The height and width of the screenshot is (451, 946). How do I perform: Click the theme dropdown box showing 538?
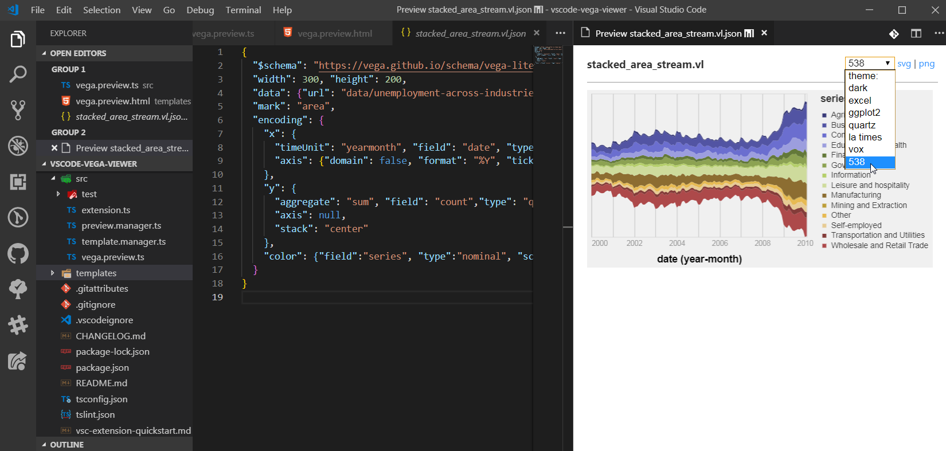[870, 63]
